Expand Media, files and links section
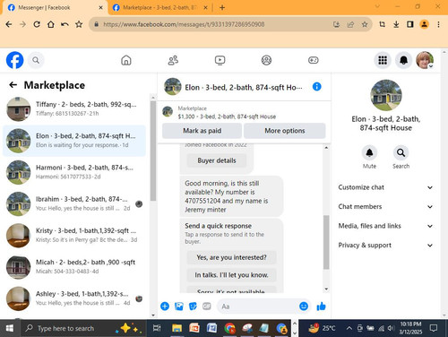This screenshot has width=448, height=337. click(385, 226)
